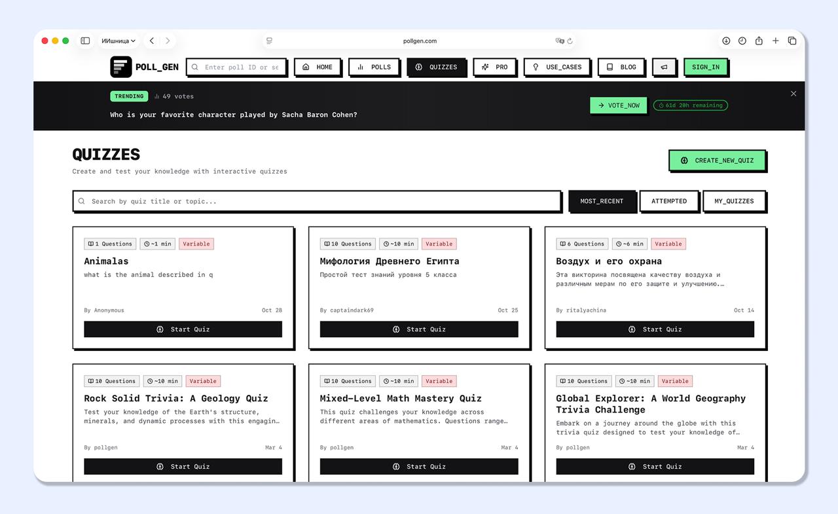Go back with the Safari back arrow
Screen dimensions: 838x514
(152, 41)
